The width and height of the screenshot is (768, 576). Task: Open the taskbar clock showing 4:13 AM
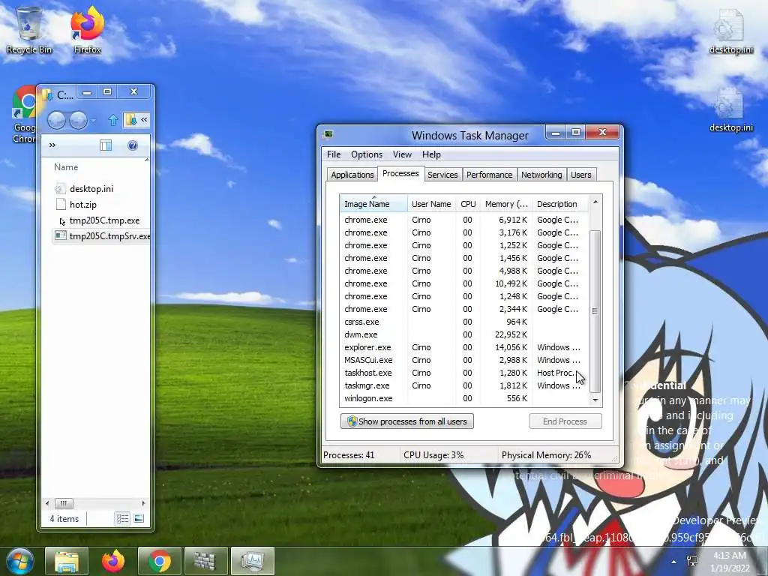[x=730, y=562]
